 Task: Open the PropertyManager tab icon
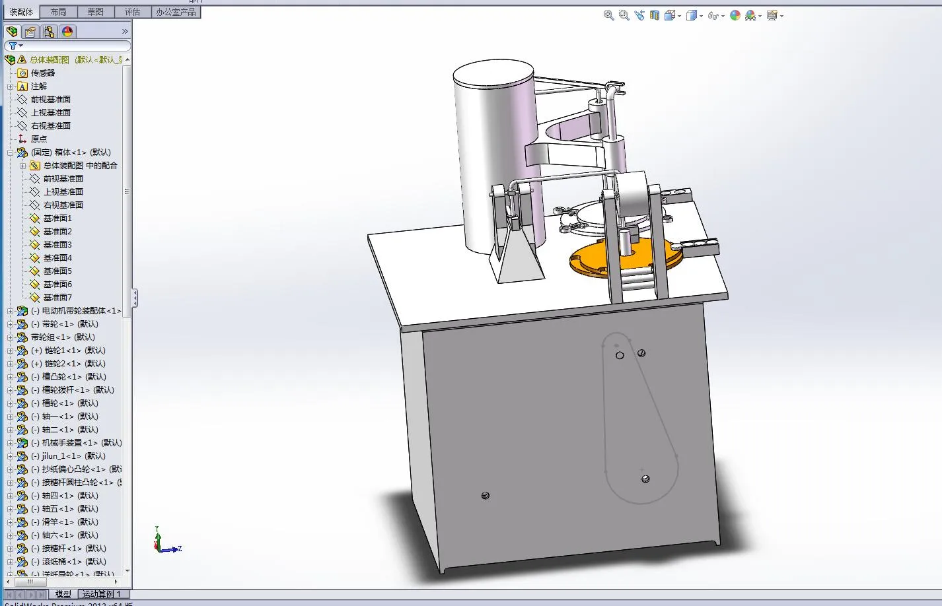pyautogui.click(x=30, y=32)
